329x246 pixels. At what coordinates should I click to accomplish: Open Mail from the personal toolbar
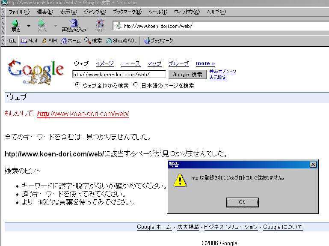pos(29,41)
